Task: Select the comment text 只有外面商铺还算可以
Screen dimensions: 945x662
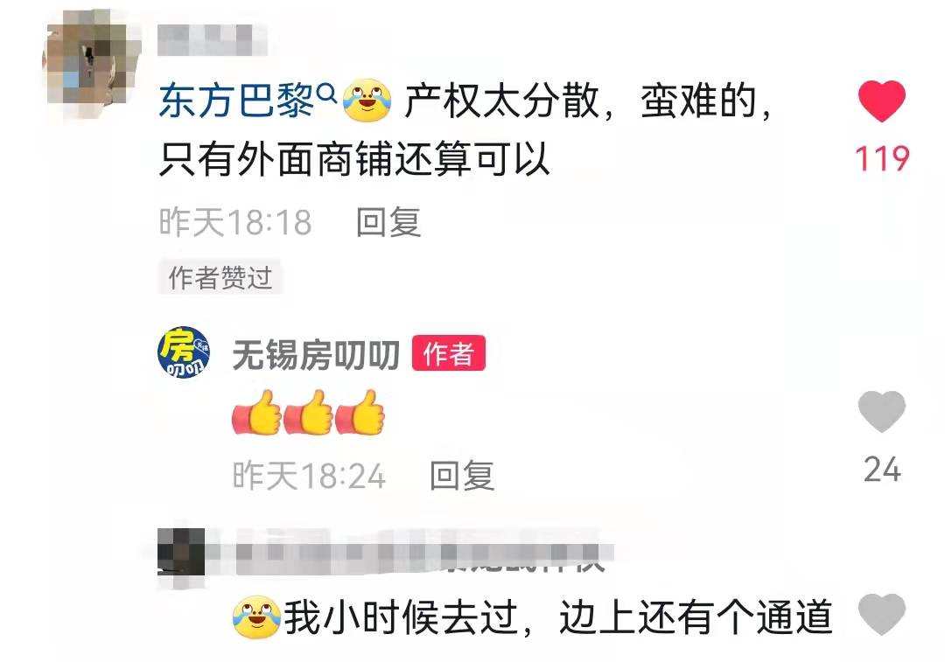Action: pos(354,160)
